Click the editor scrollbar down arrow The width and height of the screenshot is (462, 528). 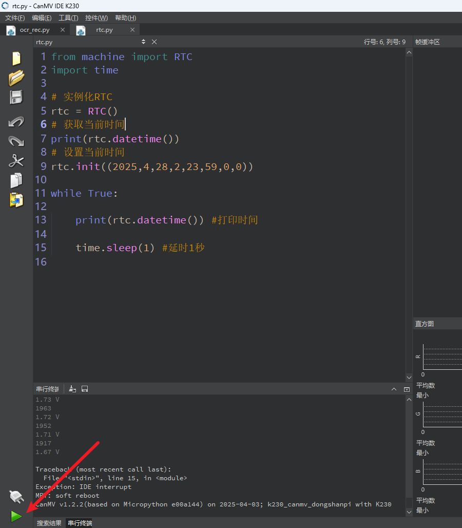tap(409, 377)
